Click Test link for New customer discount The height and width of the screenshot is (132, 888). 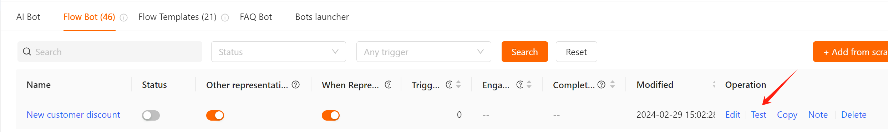coord(758,115)
